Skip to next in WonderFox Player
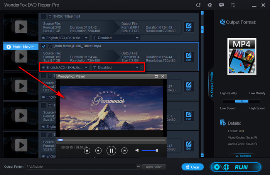The image size is (270, 175). coord(124,151)
